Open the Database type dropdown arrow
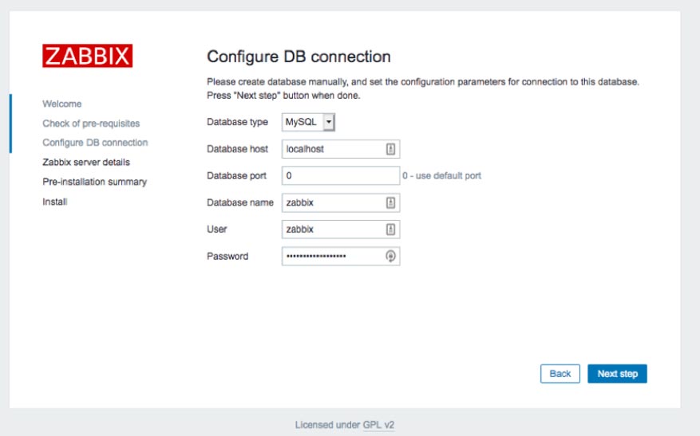 (x=329, y=122)
